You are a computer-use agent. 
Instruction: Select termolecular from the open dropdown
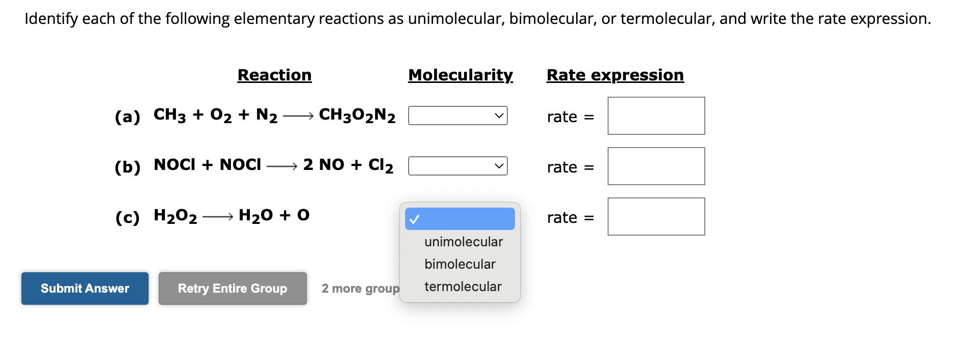pyautogui.click(x=462, y=286)
